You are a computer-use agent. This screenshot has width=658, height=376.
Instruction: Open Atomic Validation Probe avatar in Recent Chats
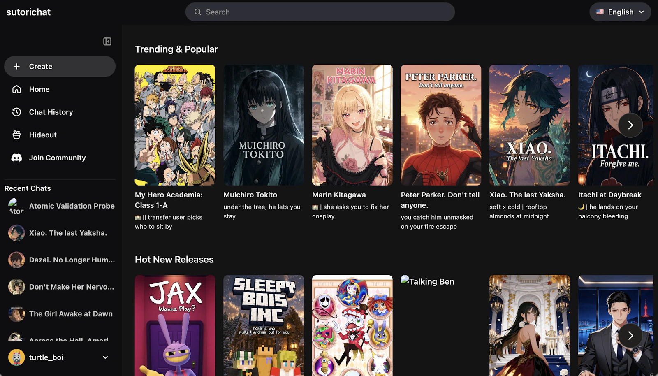[x=16, y=206]
